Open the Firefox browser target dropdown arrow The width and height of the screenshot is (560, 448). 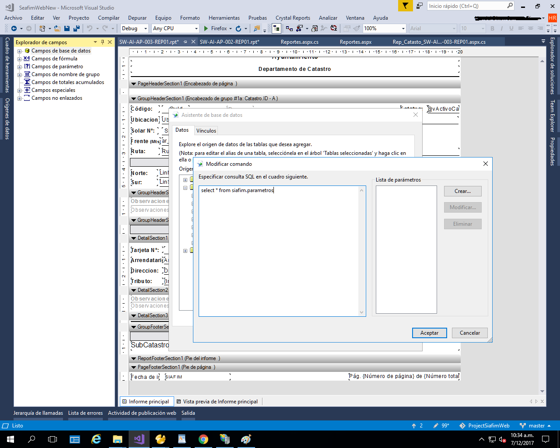tap(231, 28)
